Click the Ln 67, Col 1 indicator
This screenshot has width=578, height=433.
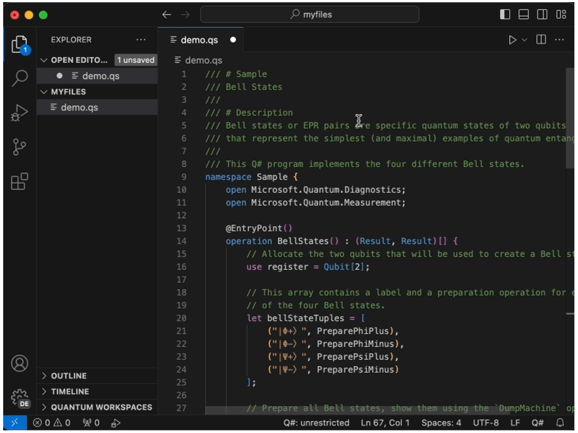coord(385,422)
